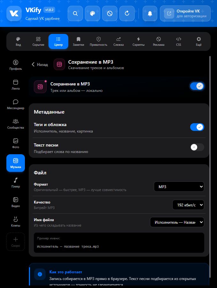
Task: Open the Формат dropdown
Action: [x=179, y=187]
